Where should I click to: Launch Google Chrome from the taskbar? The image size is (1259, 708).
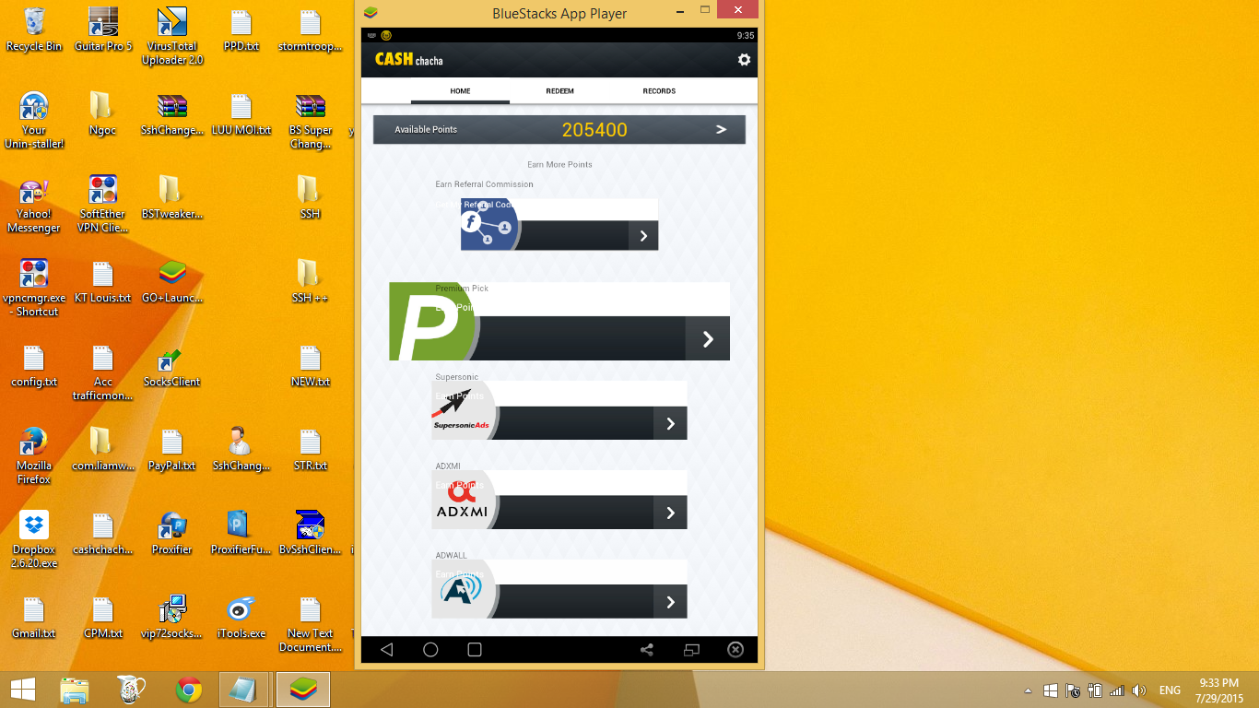[189, 690]
